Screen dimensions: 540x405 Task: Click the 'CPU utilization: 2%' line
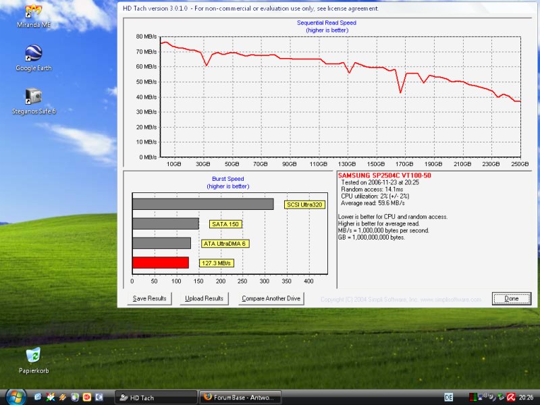[375, 196]
